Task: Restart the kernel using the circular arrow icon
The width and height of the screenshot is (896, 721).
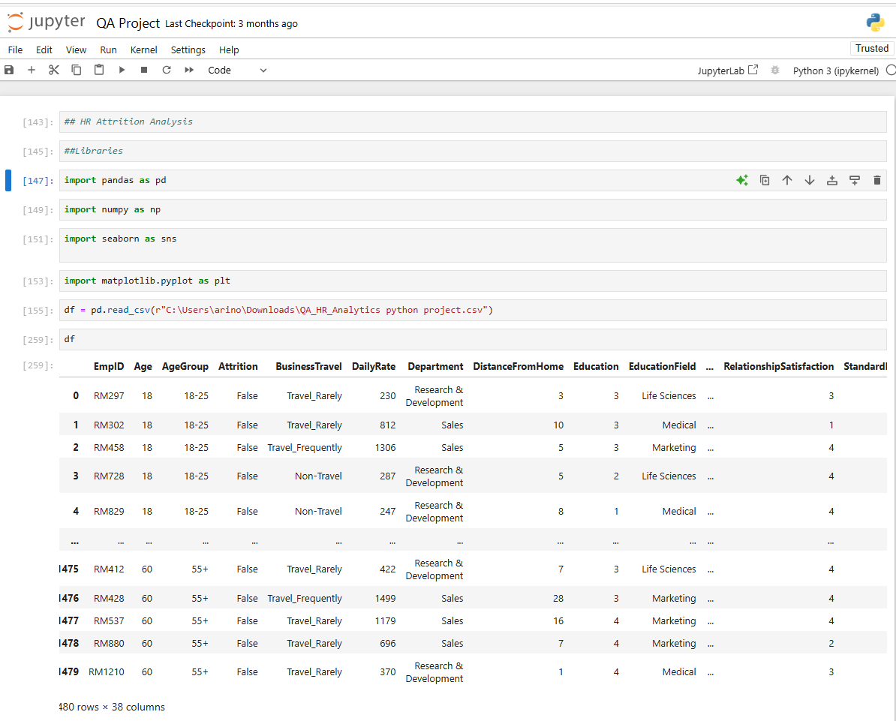Action: tap(167, 70)
